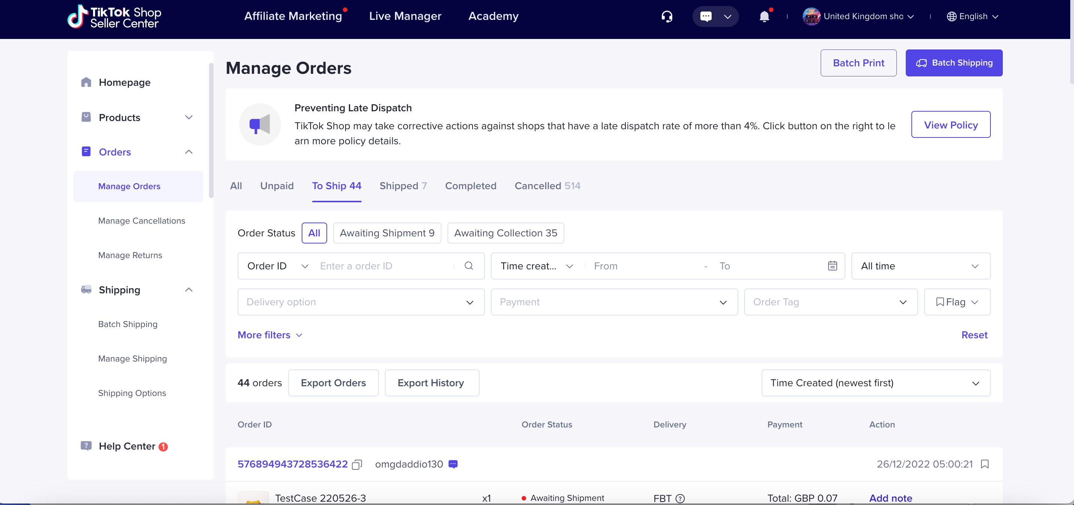Select the Awaiting Shipment 9 status filter
This screenshot has height=505, width=1074.
pos(386,233)
